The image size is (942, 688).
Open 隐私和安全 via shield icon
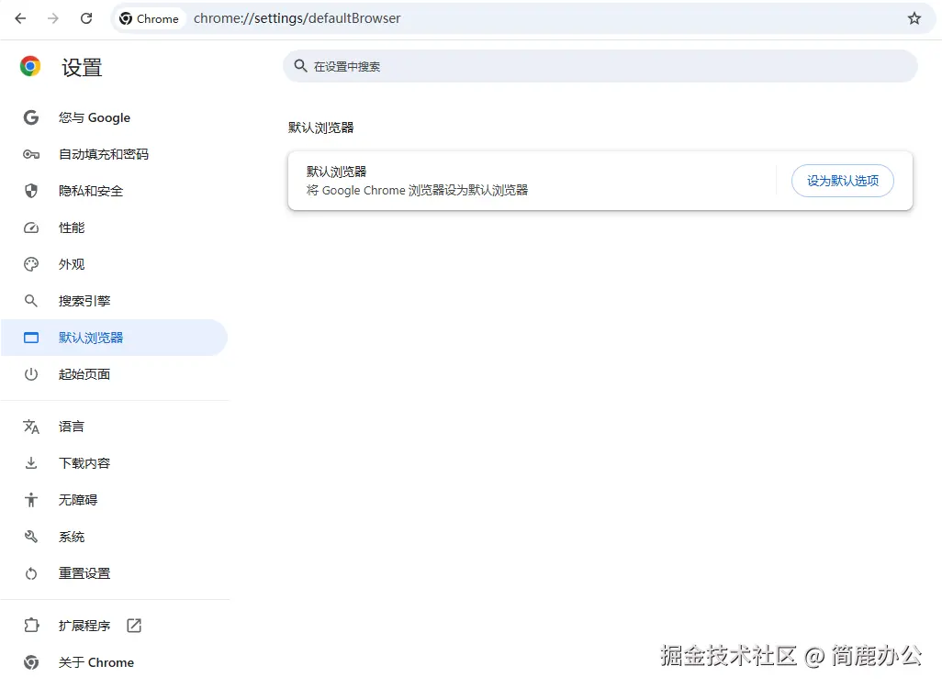(x=30, y=191)
